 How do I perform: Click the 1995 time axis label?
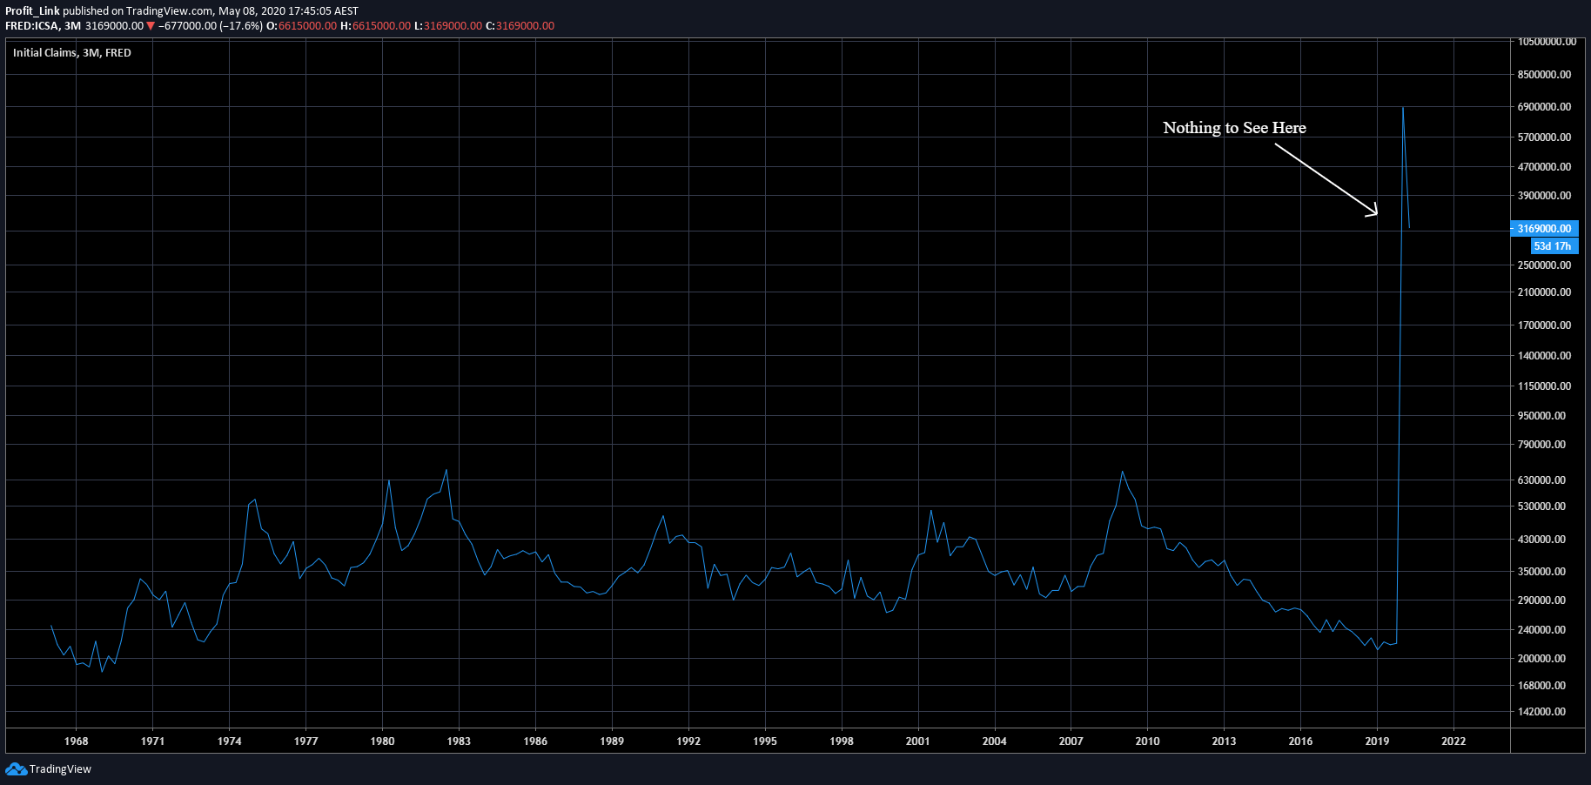click(x=765, y=741)
